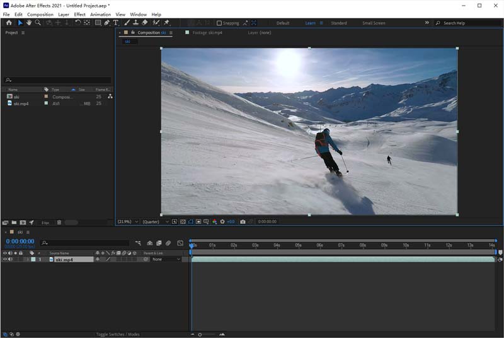The width and height of the screenshot is (504, 338).
Task: Open the Effect menu
Action: click(80, 15)
